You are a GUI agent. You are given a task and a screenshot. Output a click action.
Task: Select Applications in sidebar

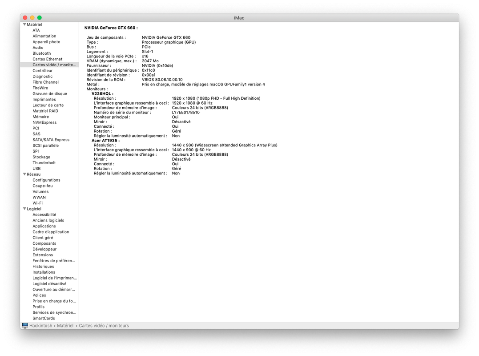click(x=44, y=227)
